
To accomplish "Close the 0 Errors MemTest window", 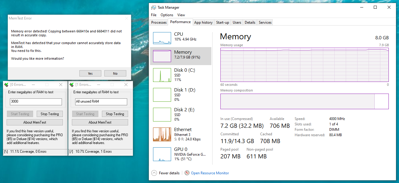I will coord(61,85).
